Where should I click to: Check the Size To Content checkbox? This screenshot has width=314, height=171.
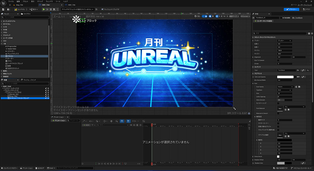click(x=278, y=60)
